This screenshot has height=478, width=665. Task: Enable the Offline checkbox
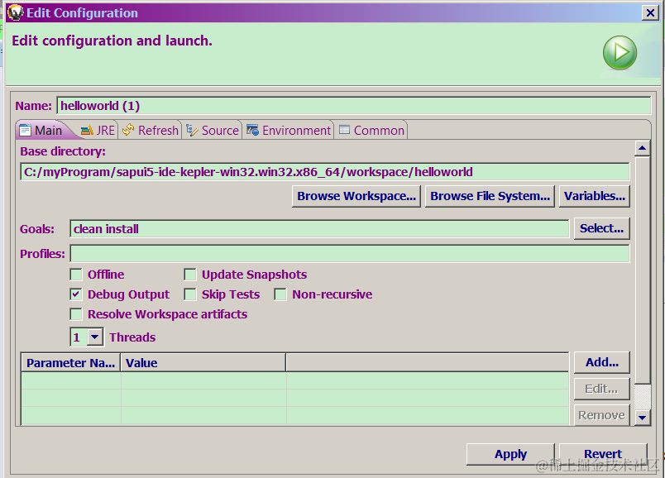(x=76, y=275)
